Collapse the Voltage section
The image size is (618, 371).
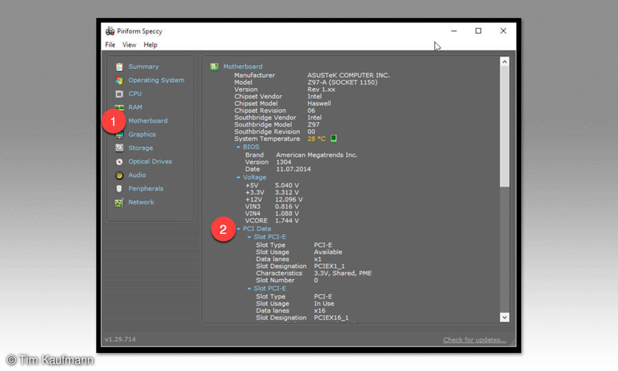point(238,178)
